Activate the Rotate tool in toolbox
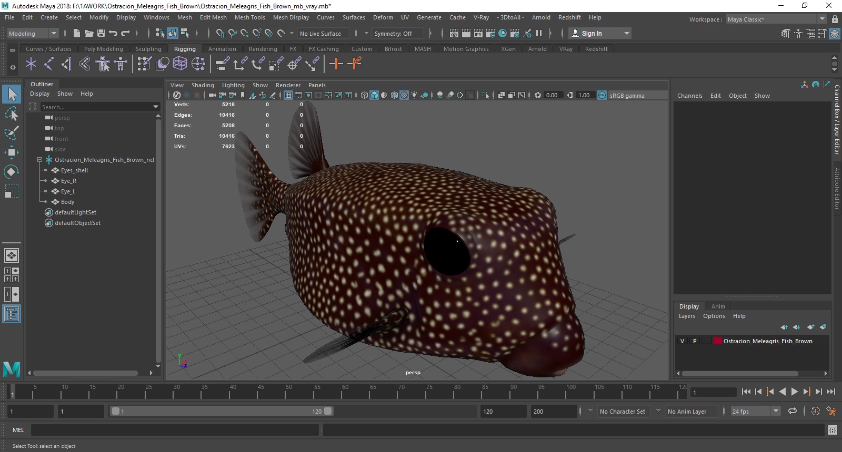Viewport: 842px width, 452px height. point(12,172)
